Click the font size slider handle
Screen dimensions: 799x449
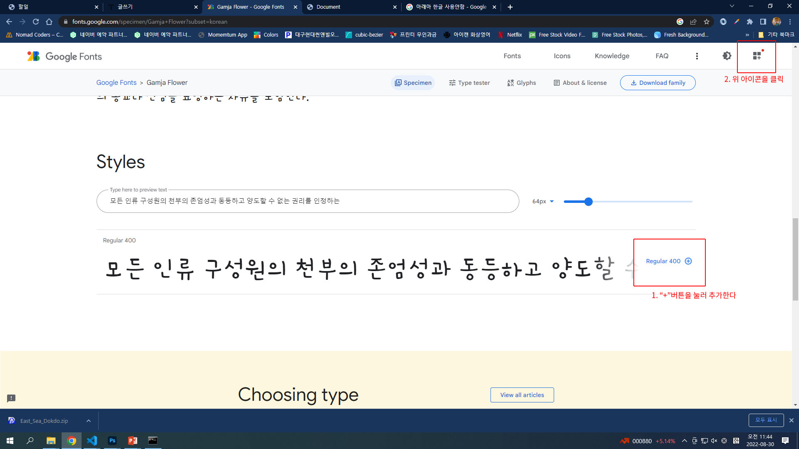coord(588,202)
